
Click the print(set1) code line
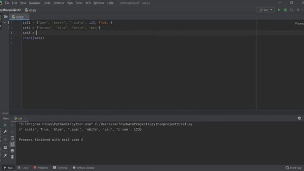(33, 38)
